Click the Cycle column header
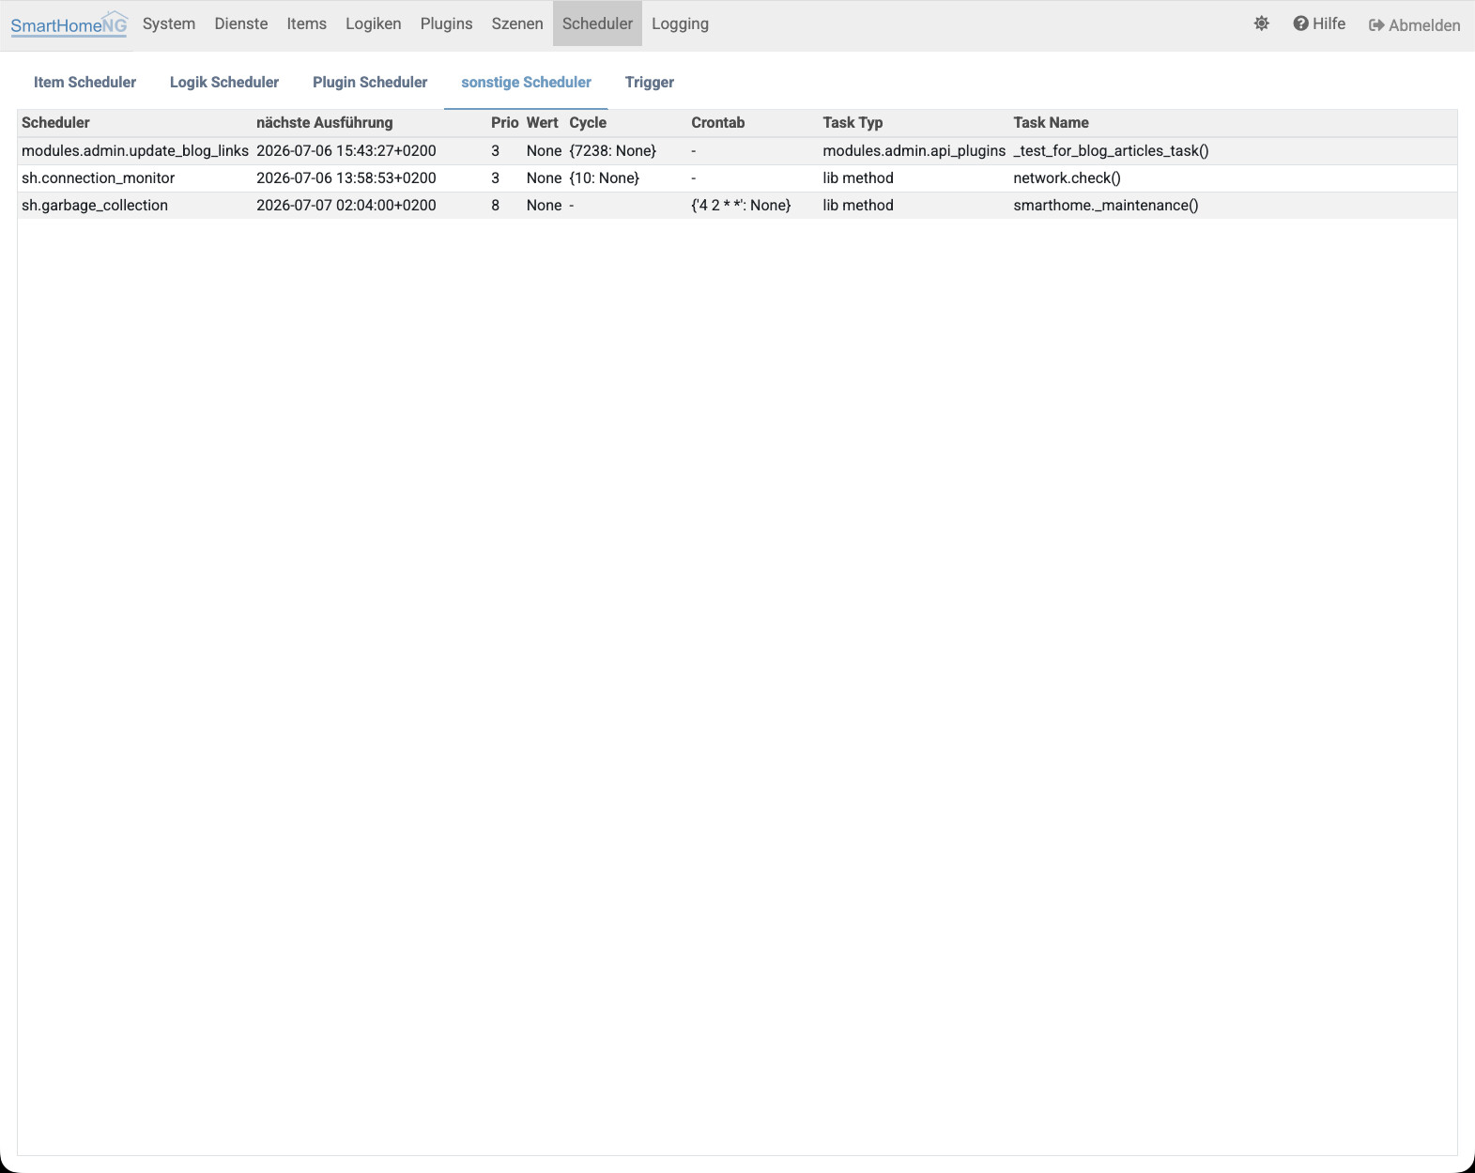 [588, 122]
